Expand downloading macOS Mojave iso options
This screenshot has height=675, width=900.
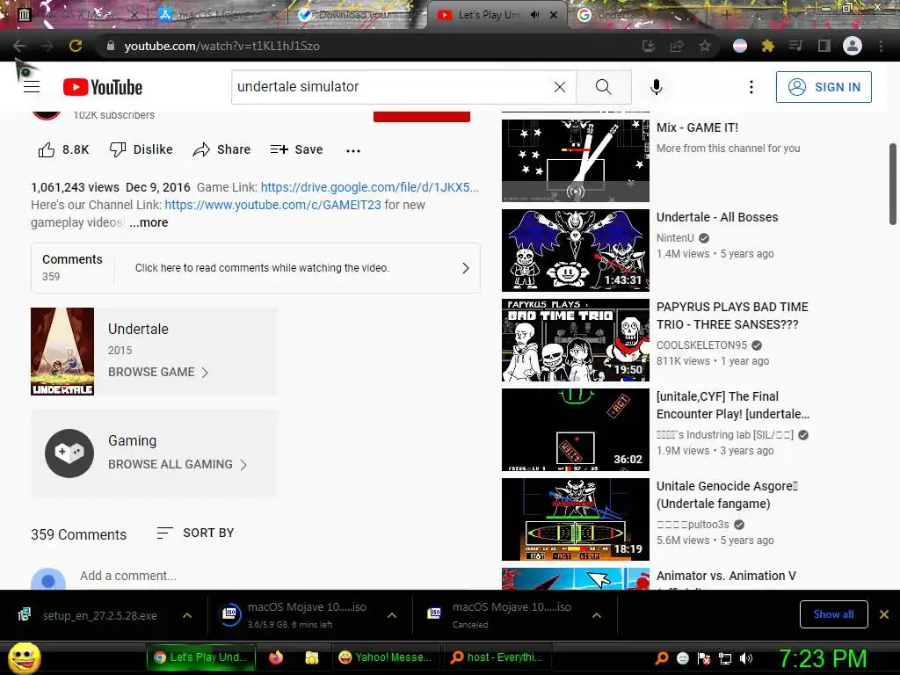[392, 615]
